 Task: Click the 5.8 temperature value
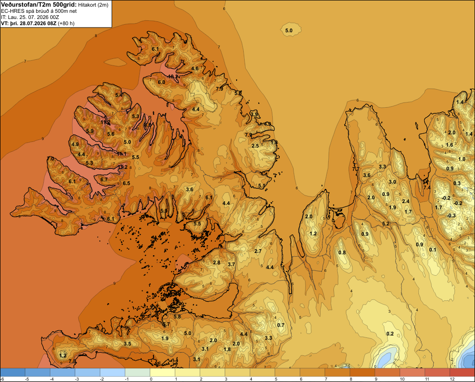(x=177, y=317)
